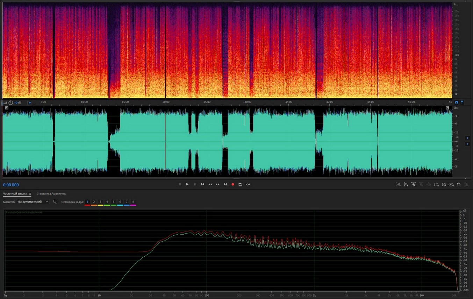473x299 pixels.
Task: Toggle channel 1 enable button
Action: 467,138
